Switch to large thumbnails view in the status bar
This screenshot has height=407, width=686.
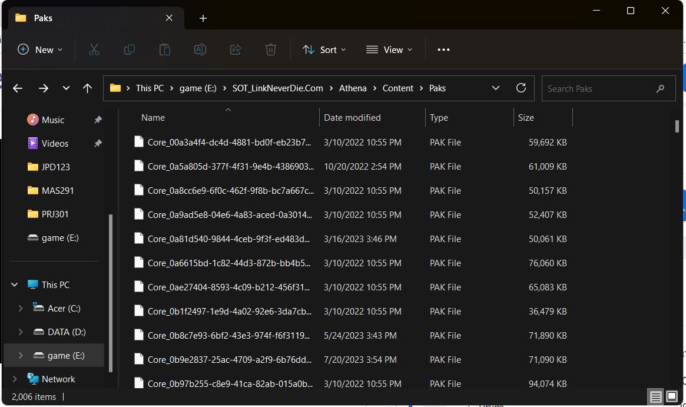tap(671, 397)
